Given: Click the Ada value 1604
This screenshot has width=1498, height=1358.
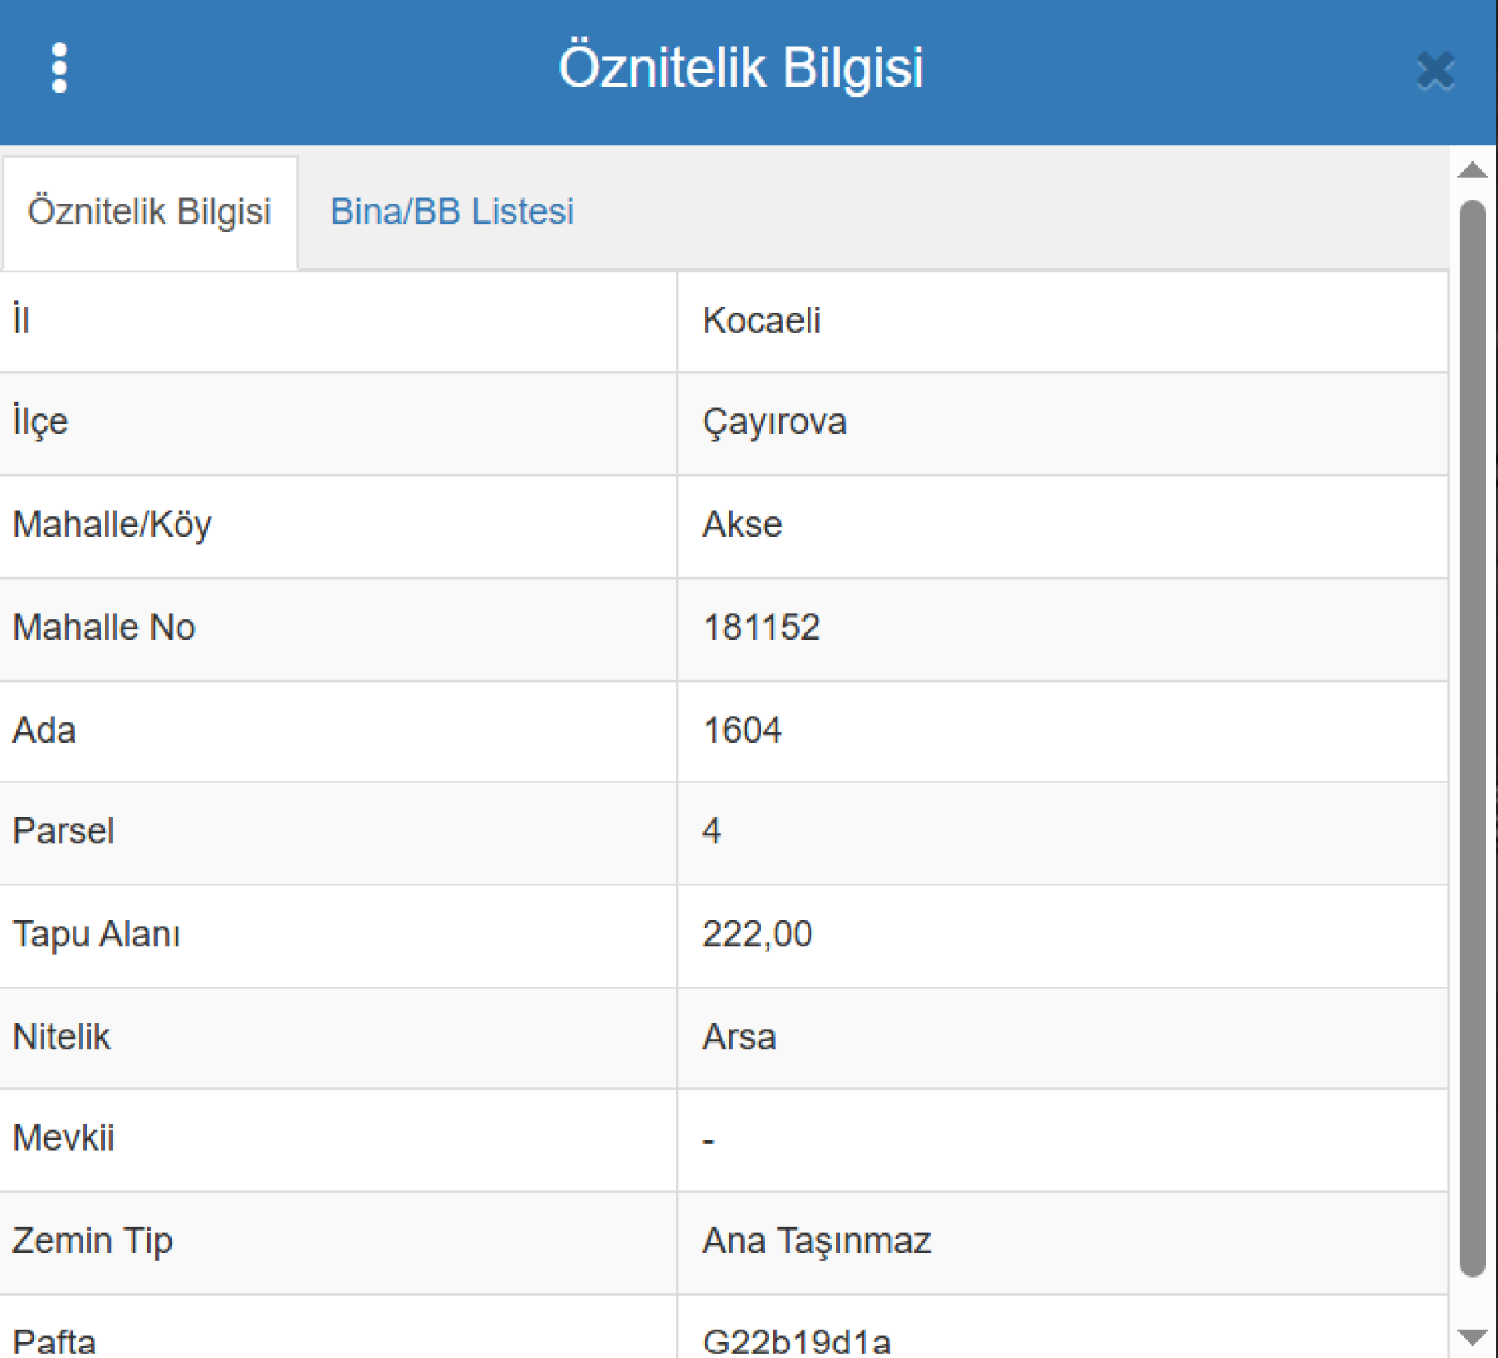Looking at the screenshot, I should 742,731.
